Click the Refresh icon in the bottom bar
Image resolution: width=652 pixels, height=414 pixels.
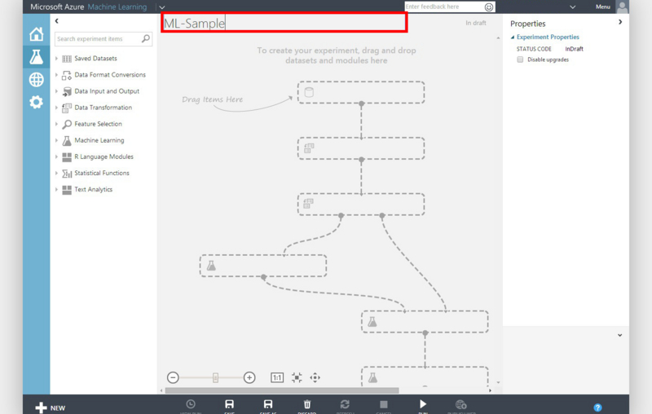[345, 404]
